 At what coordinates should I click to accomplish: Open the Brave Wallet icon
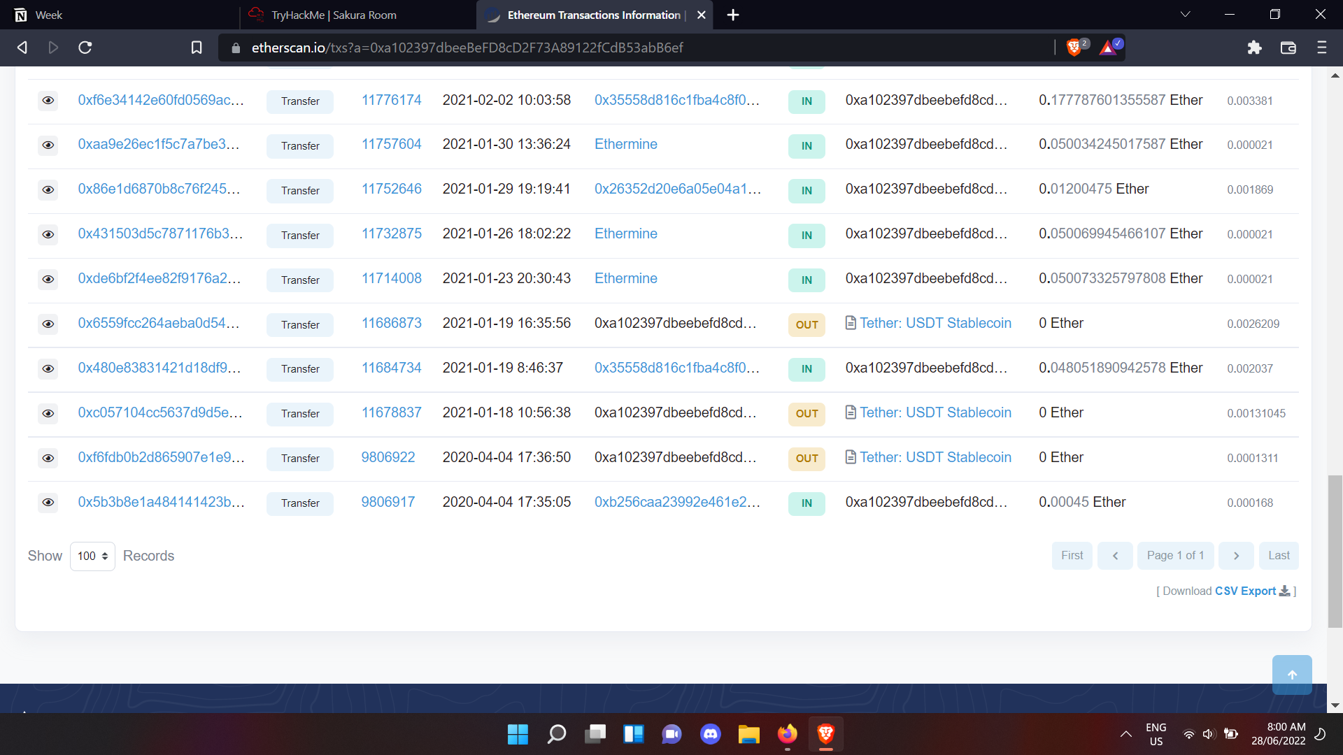(1288, 48)
